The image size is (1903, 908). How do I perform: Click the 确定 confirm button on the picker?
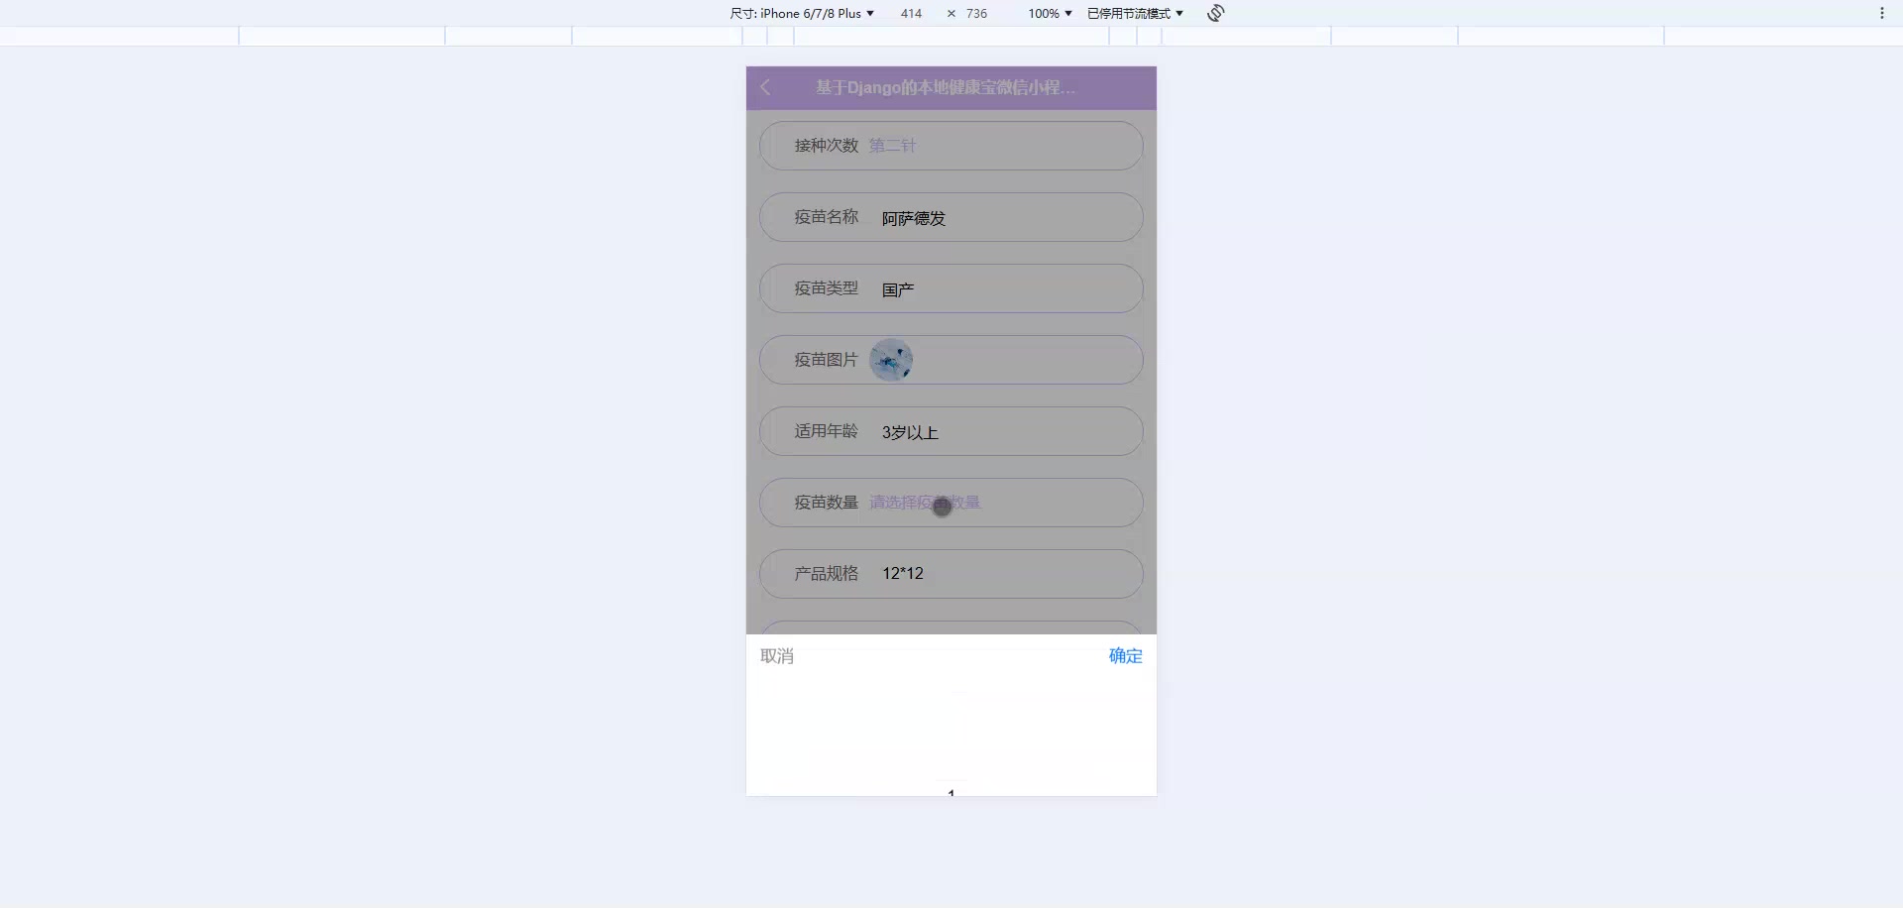click(x=1124, y=655)
